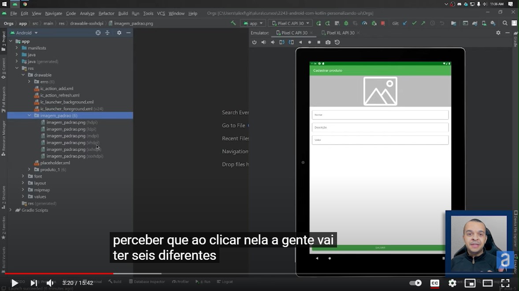Hide the Project panel with minus icon
Screen dimensions: 519x291
128,33
